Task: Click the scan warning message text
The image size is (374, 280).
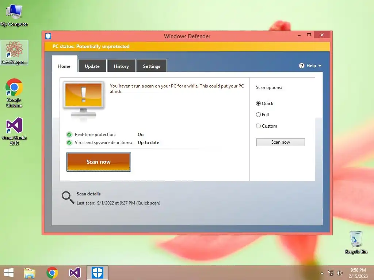Action: (177, 89)
